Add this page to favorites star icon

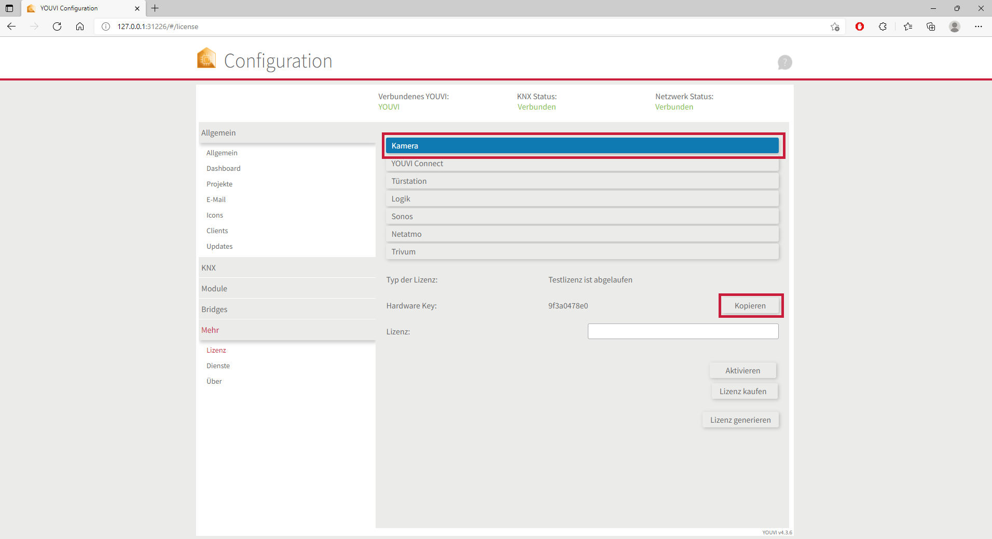[x=835, y=26]
